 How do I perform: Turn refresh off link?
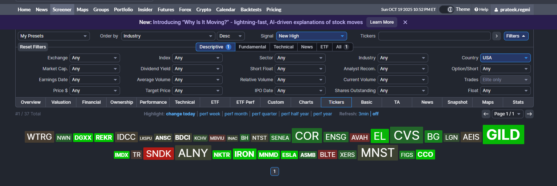(375, 114)
